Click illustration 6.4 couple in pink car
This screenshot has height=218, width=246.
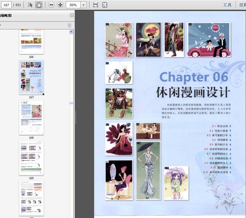click(209, 40)
